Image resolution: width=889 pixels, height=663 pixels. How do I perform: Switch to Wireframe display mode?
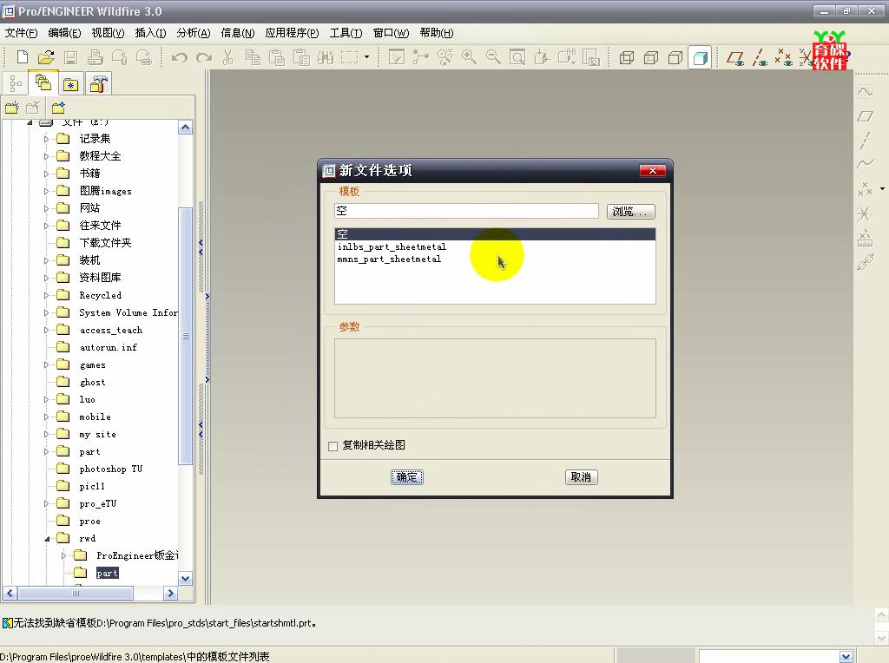coord(627,57)
